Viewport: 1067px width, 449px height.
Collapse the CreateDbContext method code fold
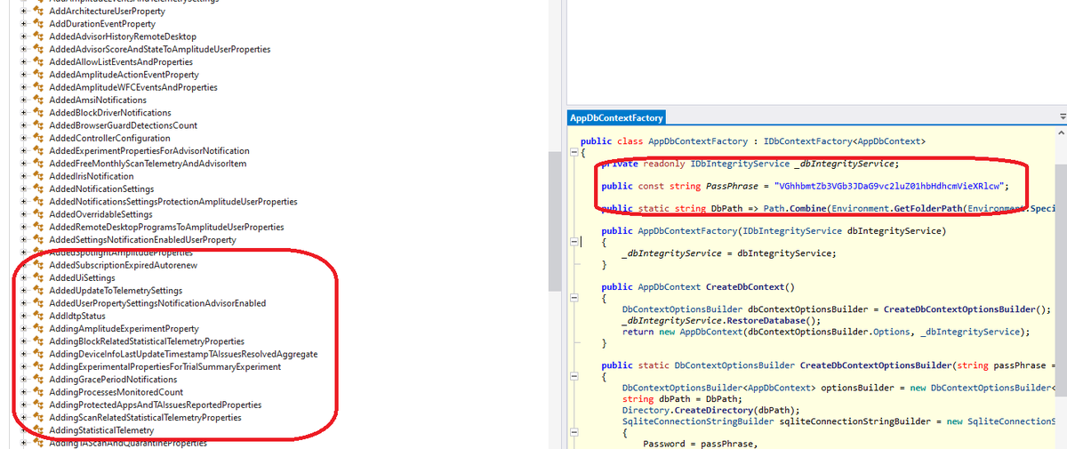574,298
